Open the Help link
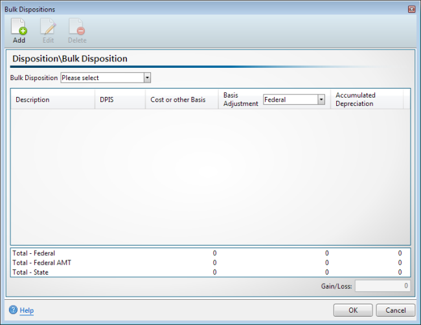The height and width of the screenshot is (325, 421). 27,311
